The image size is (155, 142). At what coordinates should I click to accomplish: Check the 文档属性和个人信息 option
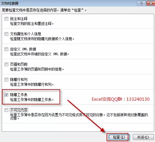tap(6, 34)
